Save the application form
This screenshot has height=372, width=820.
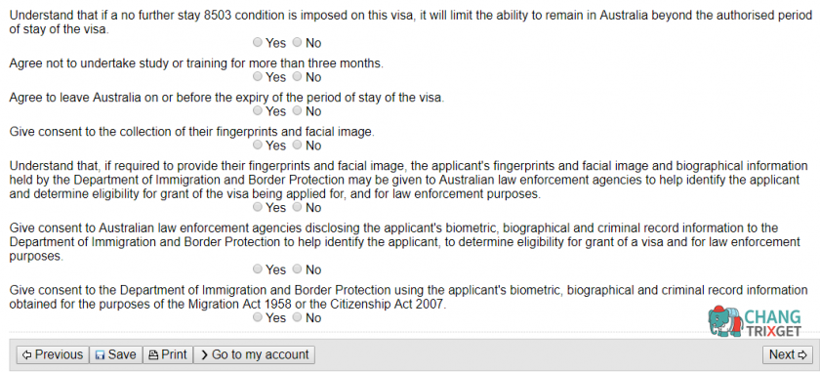[115, 354]
